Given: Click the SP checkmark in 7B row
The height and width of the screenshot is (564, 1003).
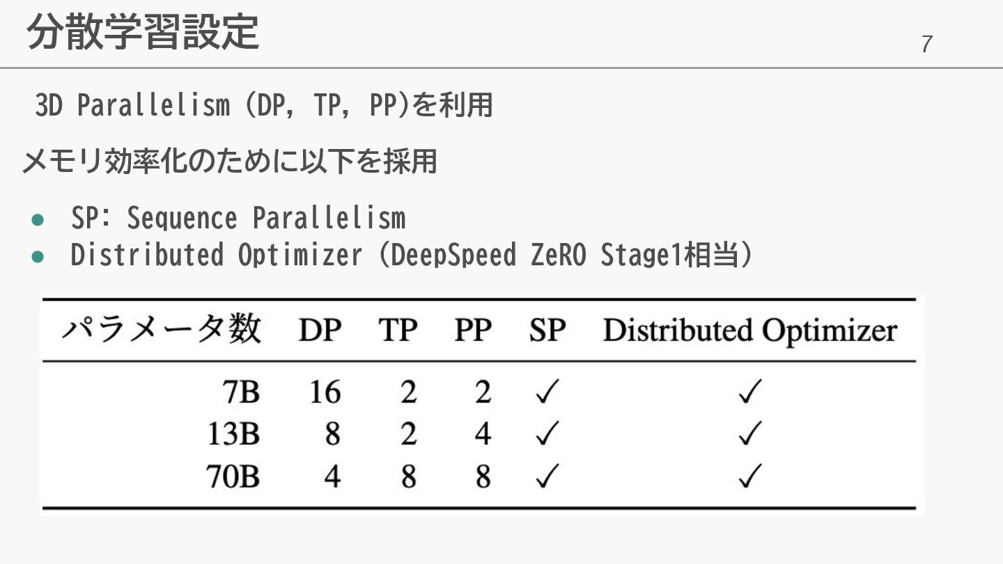Looking at the screenshot, I should pyautogui.click(x=547, y=393).
